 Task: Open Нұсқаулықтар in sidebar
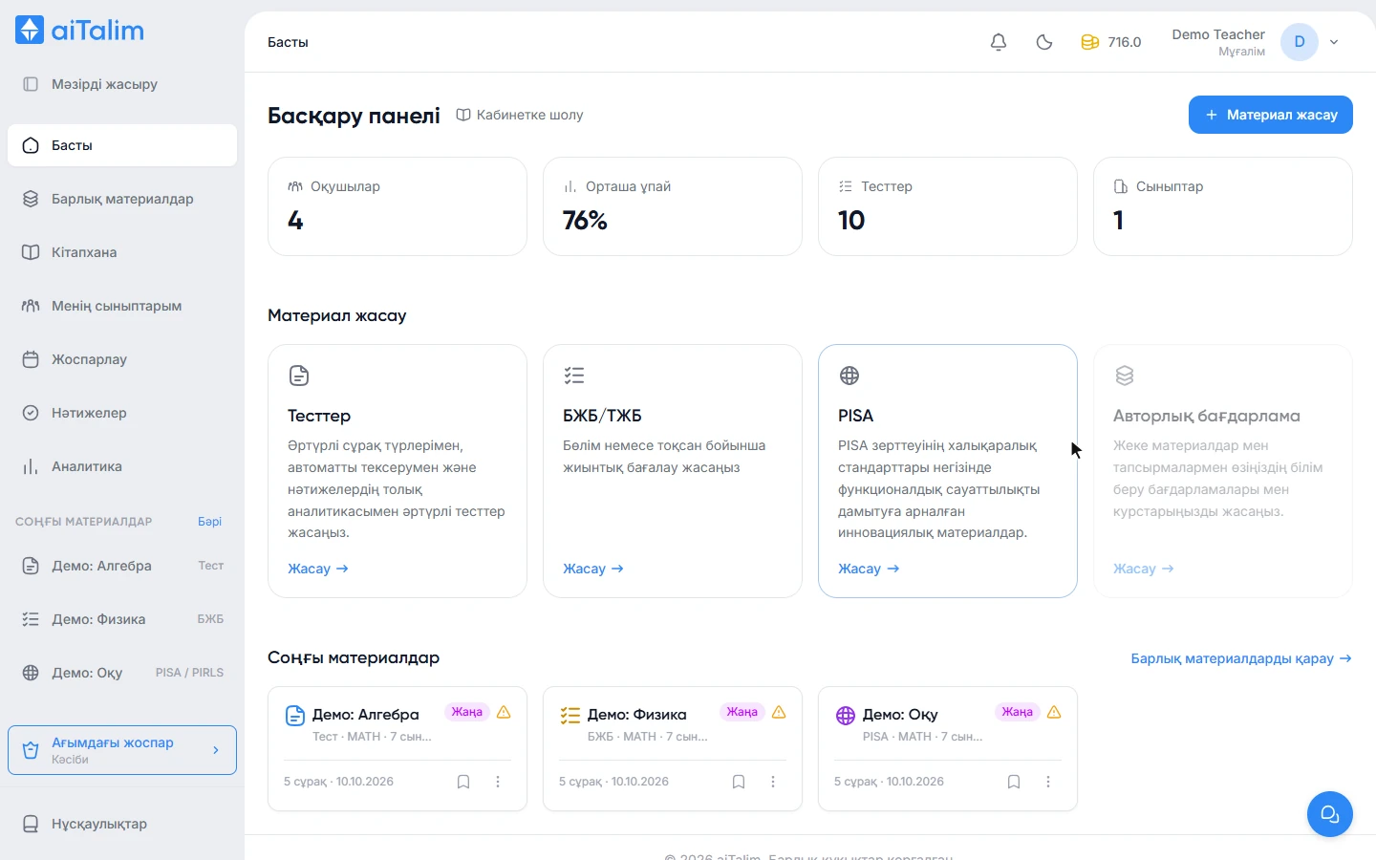[x=122, y=824]
